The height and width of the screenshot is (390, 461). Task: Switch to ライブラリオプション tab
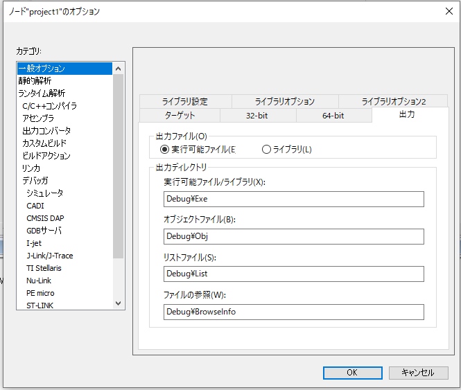tap(285, 101)
